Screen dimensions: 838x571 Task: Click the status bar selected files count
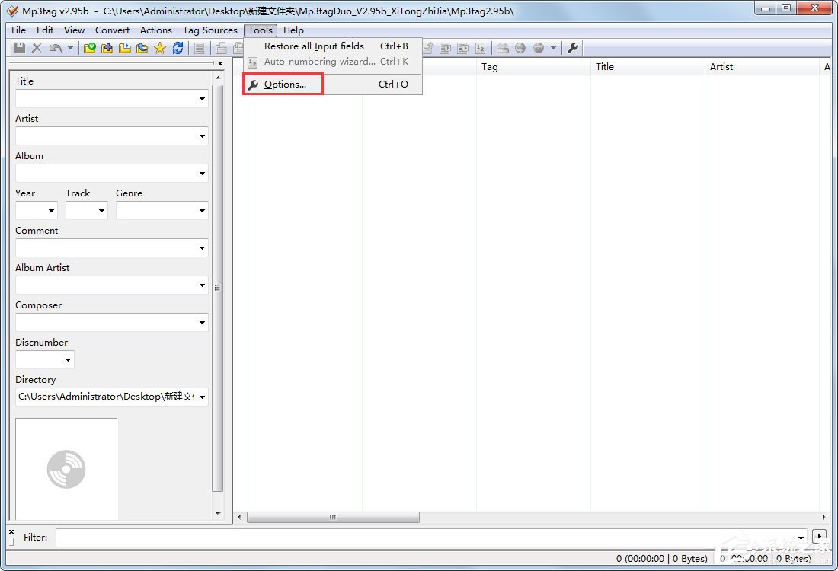coord(661,558)
